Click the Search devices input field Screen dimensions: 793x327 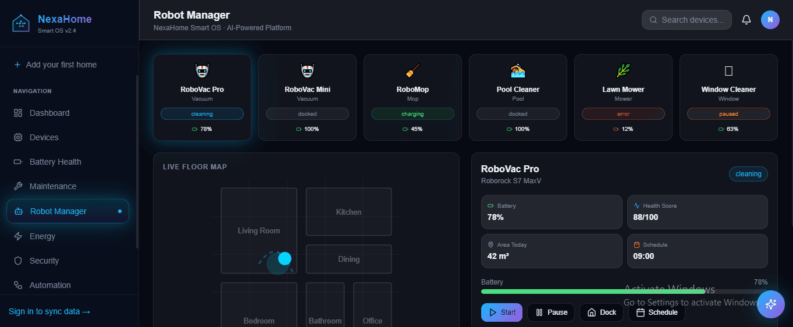pos(687,20)
